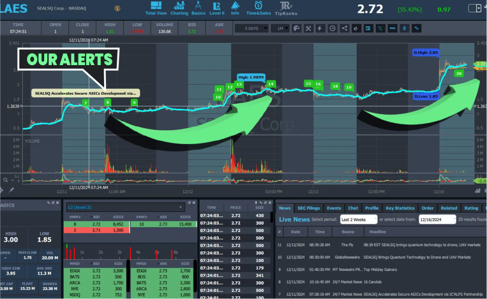Open the chart tools wrench icon
Image resolution: width=487 pixels, height=299 pixels.
pos(308,29)
